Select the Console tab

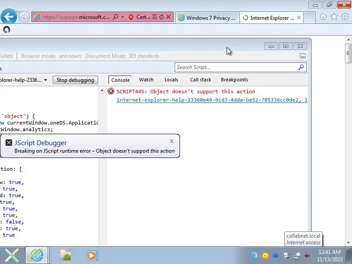[120, 80]
